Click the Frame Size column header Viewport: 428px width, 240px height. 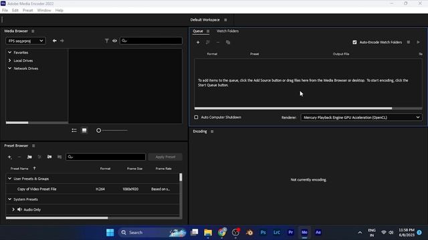coord(134,169)
